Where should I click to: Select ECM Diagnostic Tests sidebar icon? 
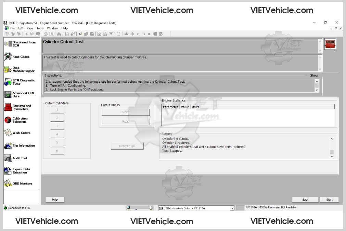[x=8, y=82]
